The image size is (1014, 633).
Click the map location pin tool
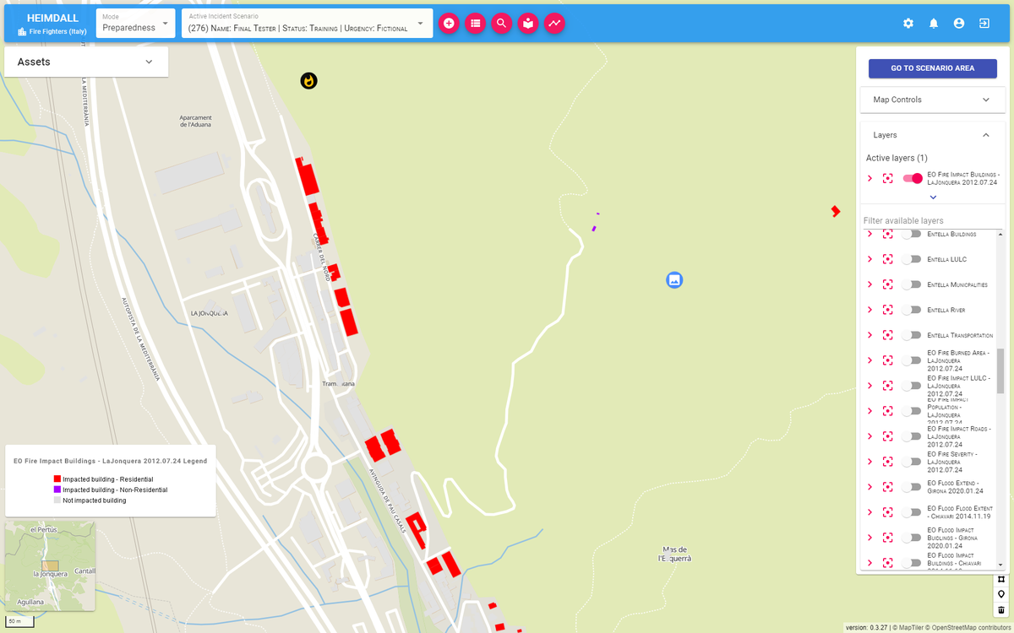coord(1001,594)
